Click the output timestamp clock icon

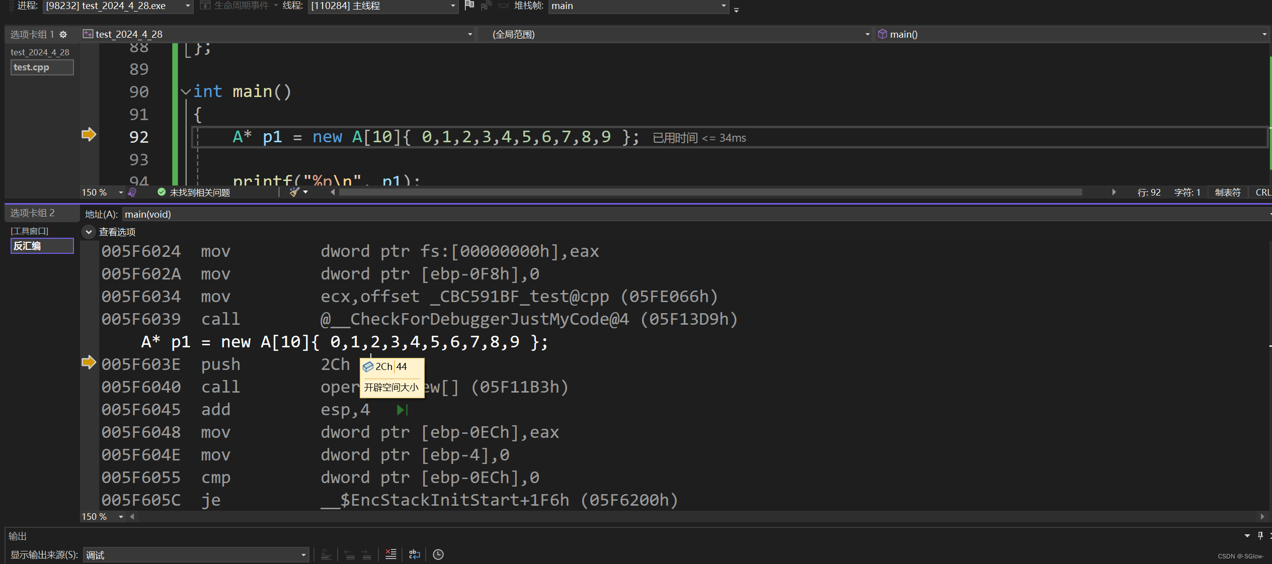click(438, 554)
